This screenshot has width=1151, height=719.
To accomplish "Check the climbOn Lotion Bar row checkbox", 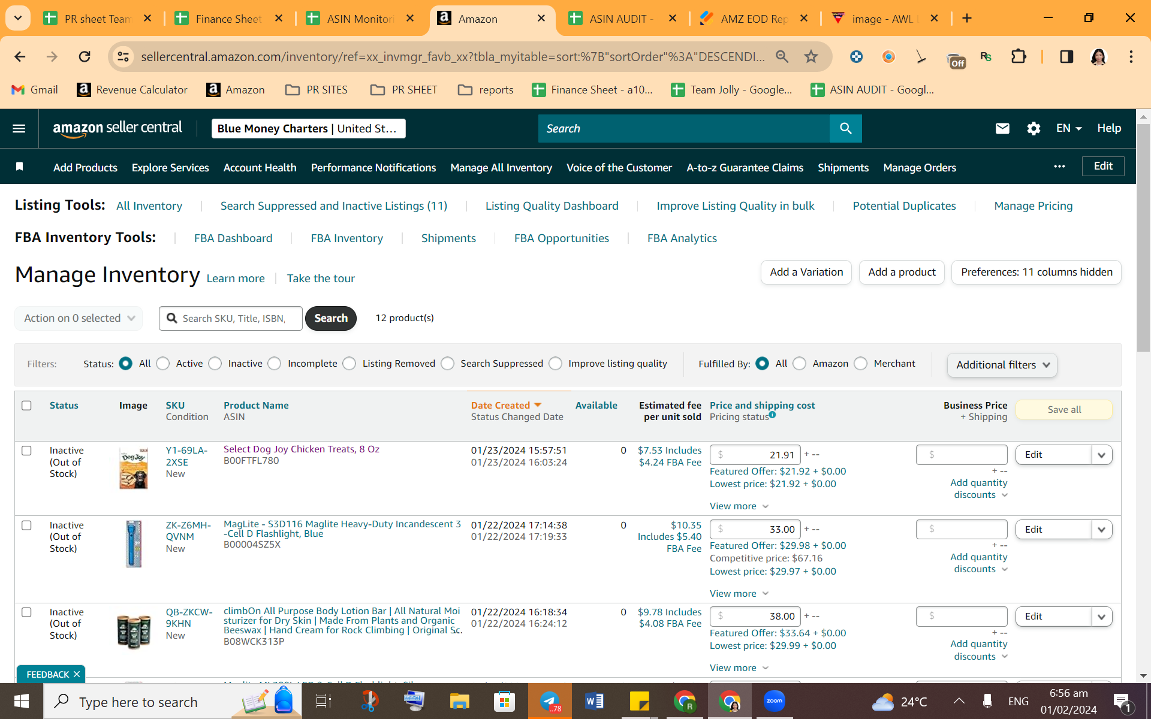I will (x=26, y=612).
